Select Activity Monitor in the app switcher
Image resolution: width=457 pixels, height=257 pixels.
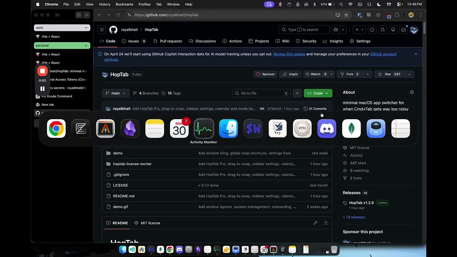click(204, 128)
